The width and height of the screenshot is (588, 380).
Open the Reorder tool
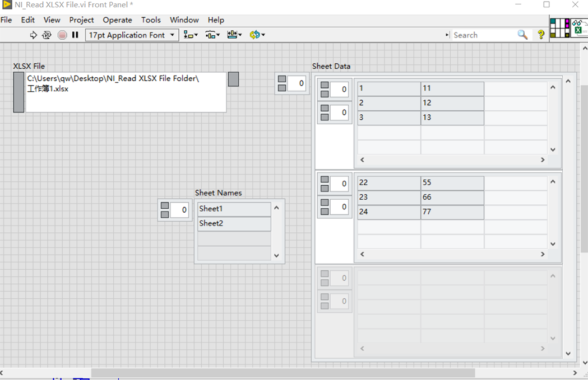[x=257, y=35]
